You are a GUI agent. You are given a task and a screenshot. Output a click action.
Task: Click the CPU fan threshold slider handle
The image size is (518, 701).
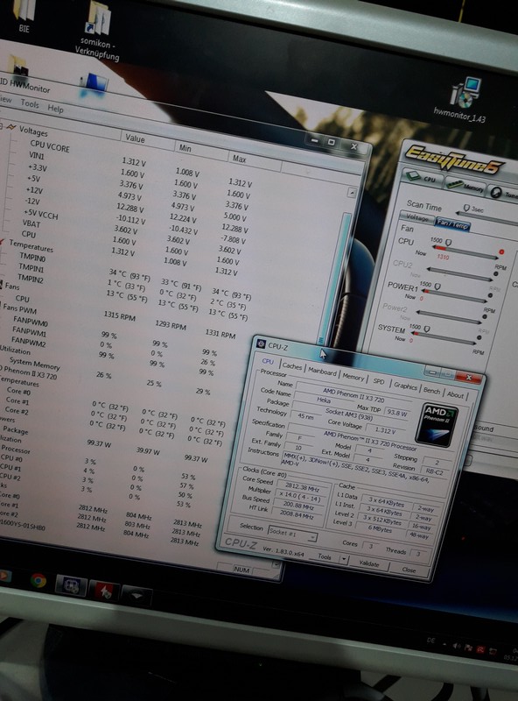448,242
